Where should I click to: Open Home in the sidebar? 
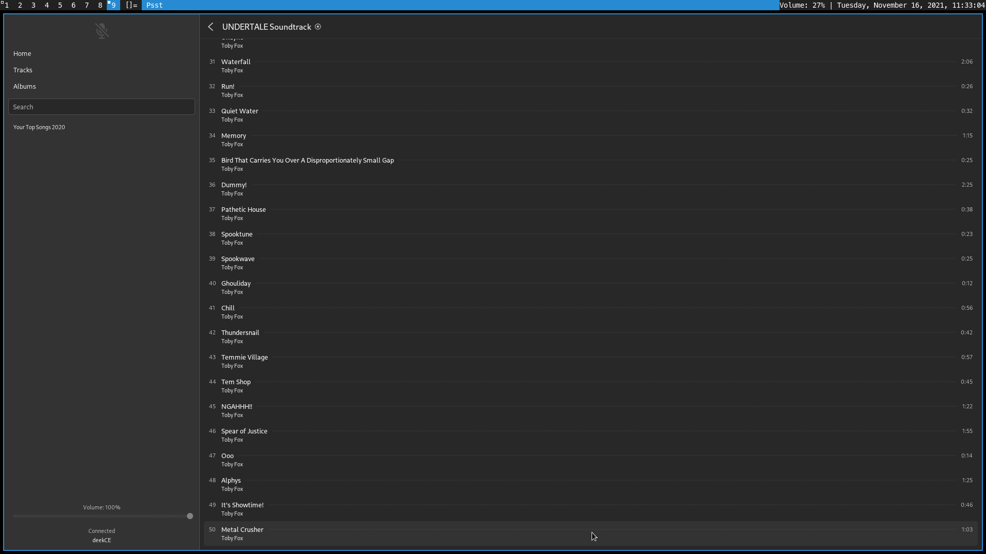(22, 53)
